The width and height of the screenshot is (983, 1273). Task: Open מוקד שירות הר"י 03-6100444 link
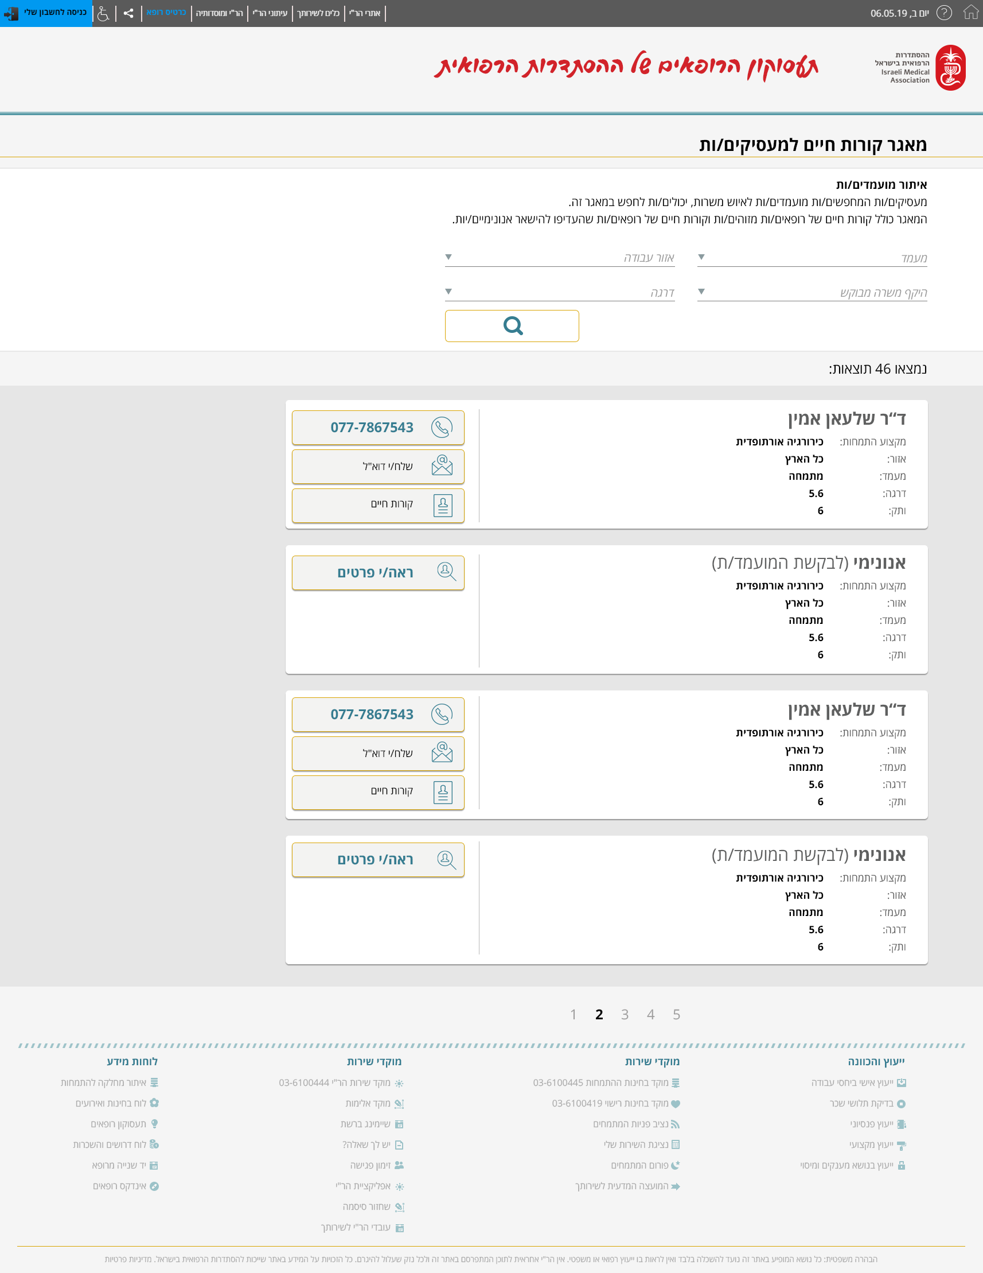click(334, 1082)
